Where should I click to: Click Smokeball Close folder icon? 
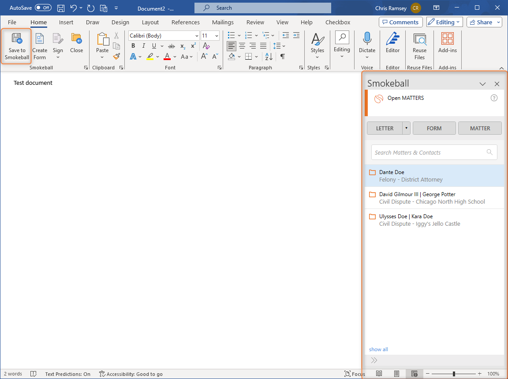pos(76,38)
